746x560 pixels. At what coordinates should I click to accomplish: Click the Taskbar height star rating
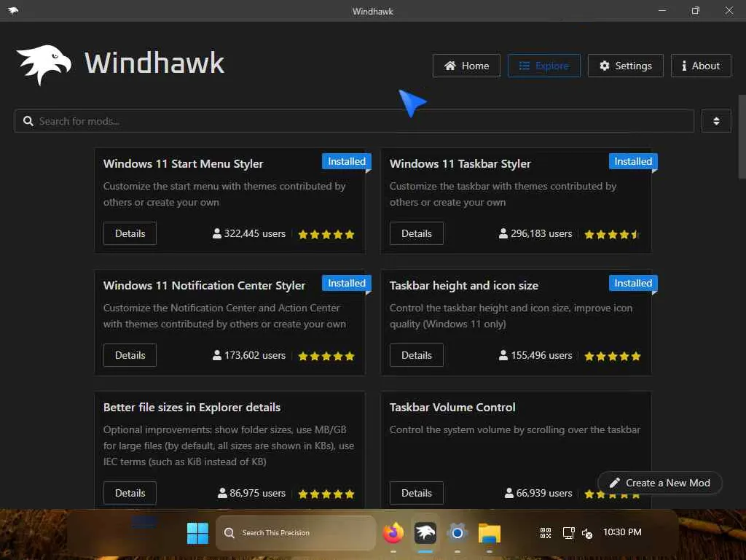pos(613,356)
